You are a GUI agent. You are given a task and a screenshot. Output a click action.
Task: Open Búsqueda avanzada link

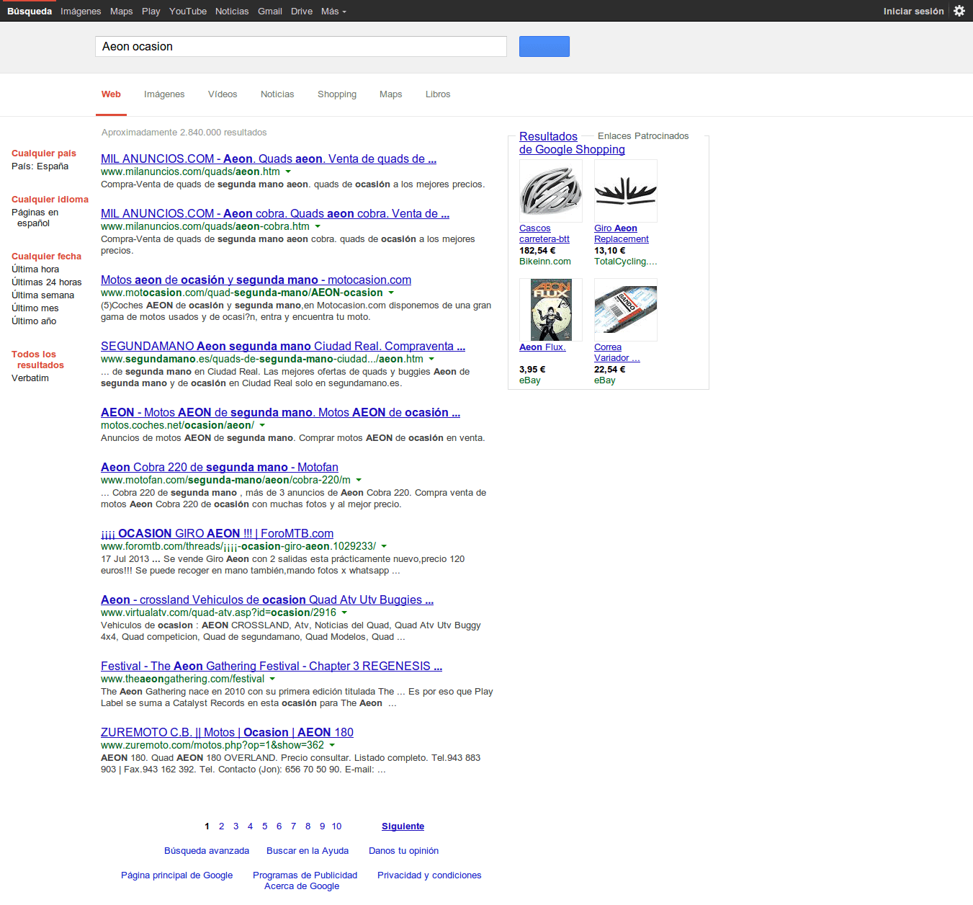(x=207, y=851)
